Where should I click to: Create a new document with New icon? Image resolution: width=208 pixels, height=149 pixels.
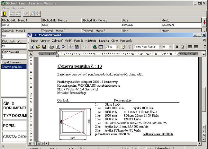[32, 47]
